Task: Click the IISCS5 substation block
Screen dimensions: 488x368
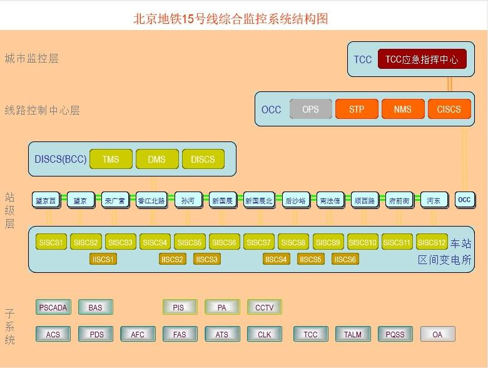Action: [310, 259]
